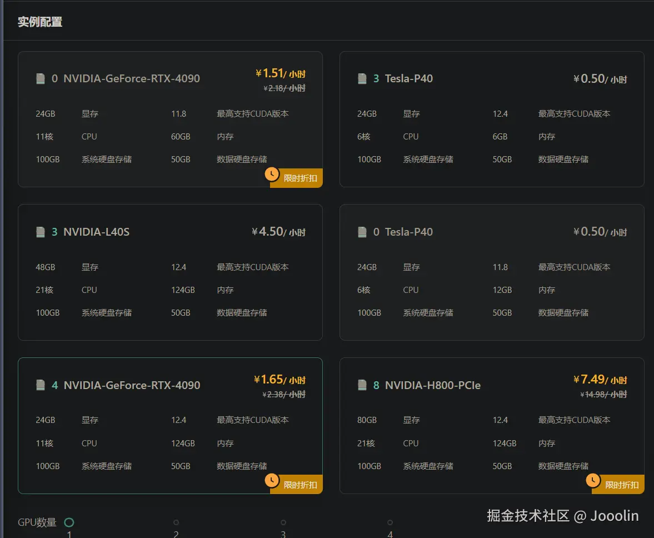Click the struck-through ¥2.18/小时 price
Image resolution: width=654 pixels, height=538 pixels.
click(284, 88)
